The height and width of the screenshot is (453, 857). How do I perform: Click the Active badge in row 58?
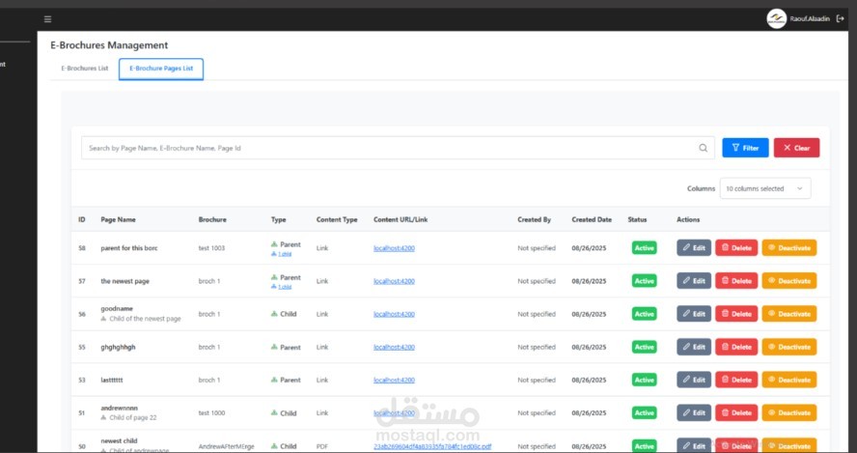point(645,248)
